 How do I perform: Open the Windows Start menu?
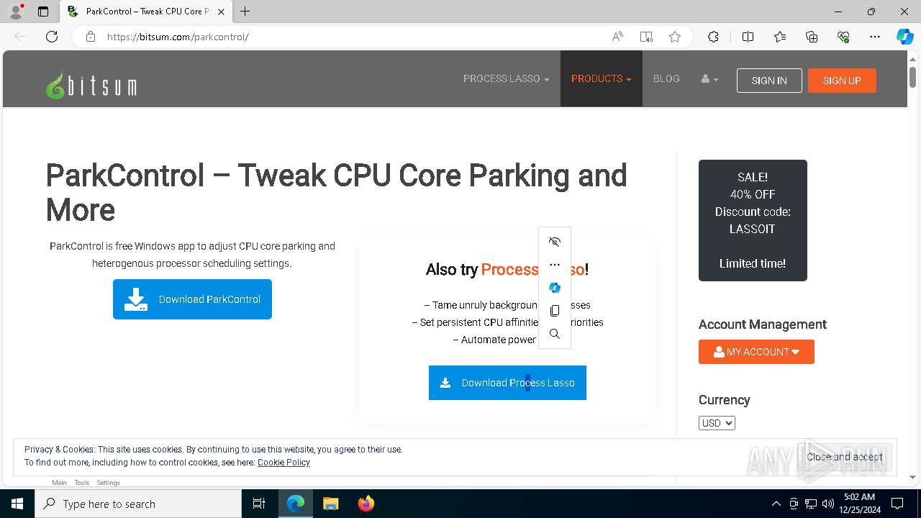pos(17,504)
